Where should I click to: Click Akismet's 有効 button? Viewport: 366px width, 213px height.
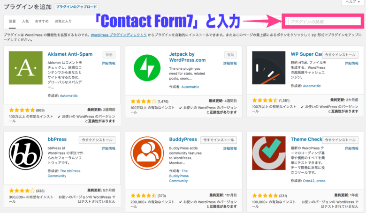(109, 55)
